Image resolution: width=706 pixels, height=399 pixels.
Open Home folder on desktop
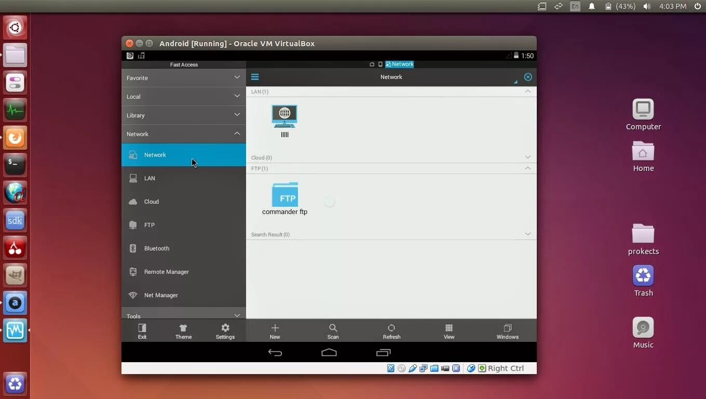tap(643, 156)
